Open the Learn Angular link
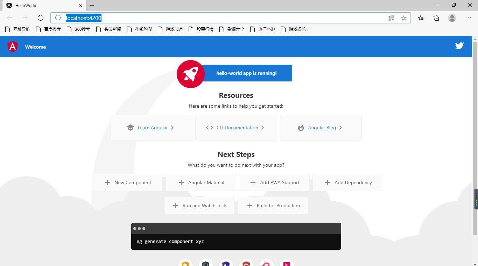This screenshot has width=478, height=266. pos(152,128)
